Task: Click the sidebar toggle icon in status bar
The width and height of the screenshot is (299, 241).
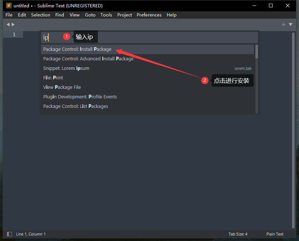Action: 10,234
